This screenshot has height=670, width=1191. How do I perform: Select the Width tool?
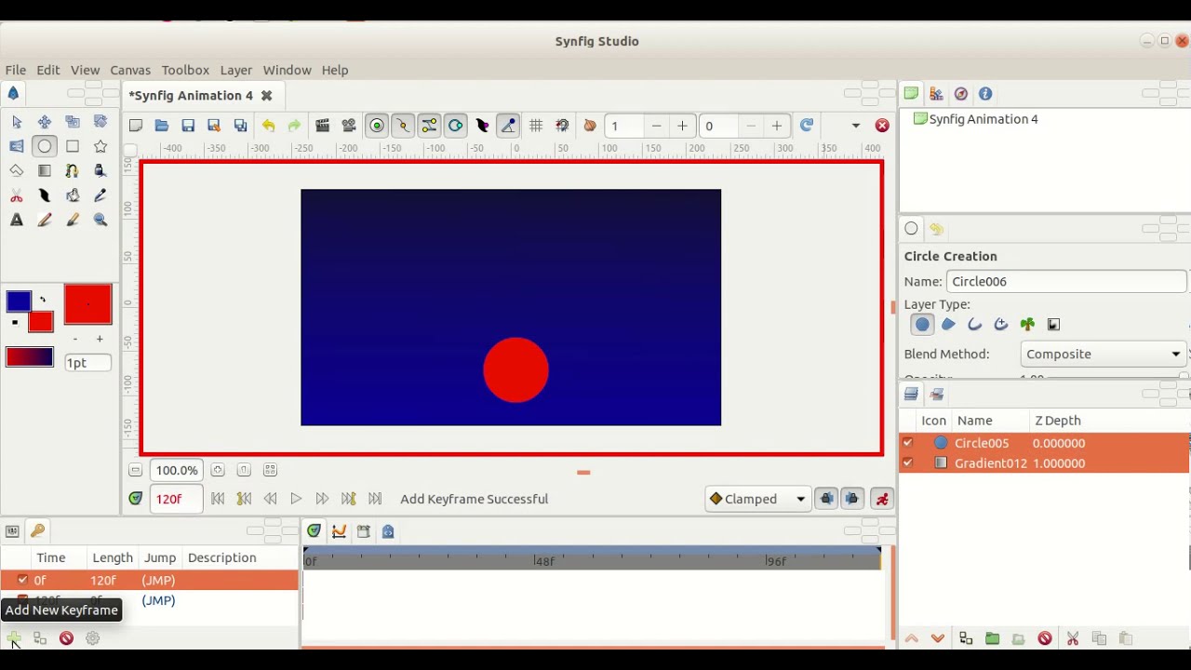45,195
